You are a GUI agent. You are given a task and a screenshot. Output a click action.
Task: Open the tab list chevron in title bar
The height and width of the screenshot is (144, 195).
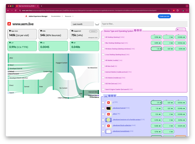[x=187, y=6]
